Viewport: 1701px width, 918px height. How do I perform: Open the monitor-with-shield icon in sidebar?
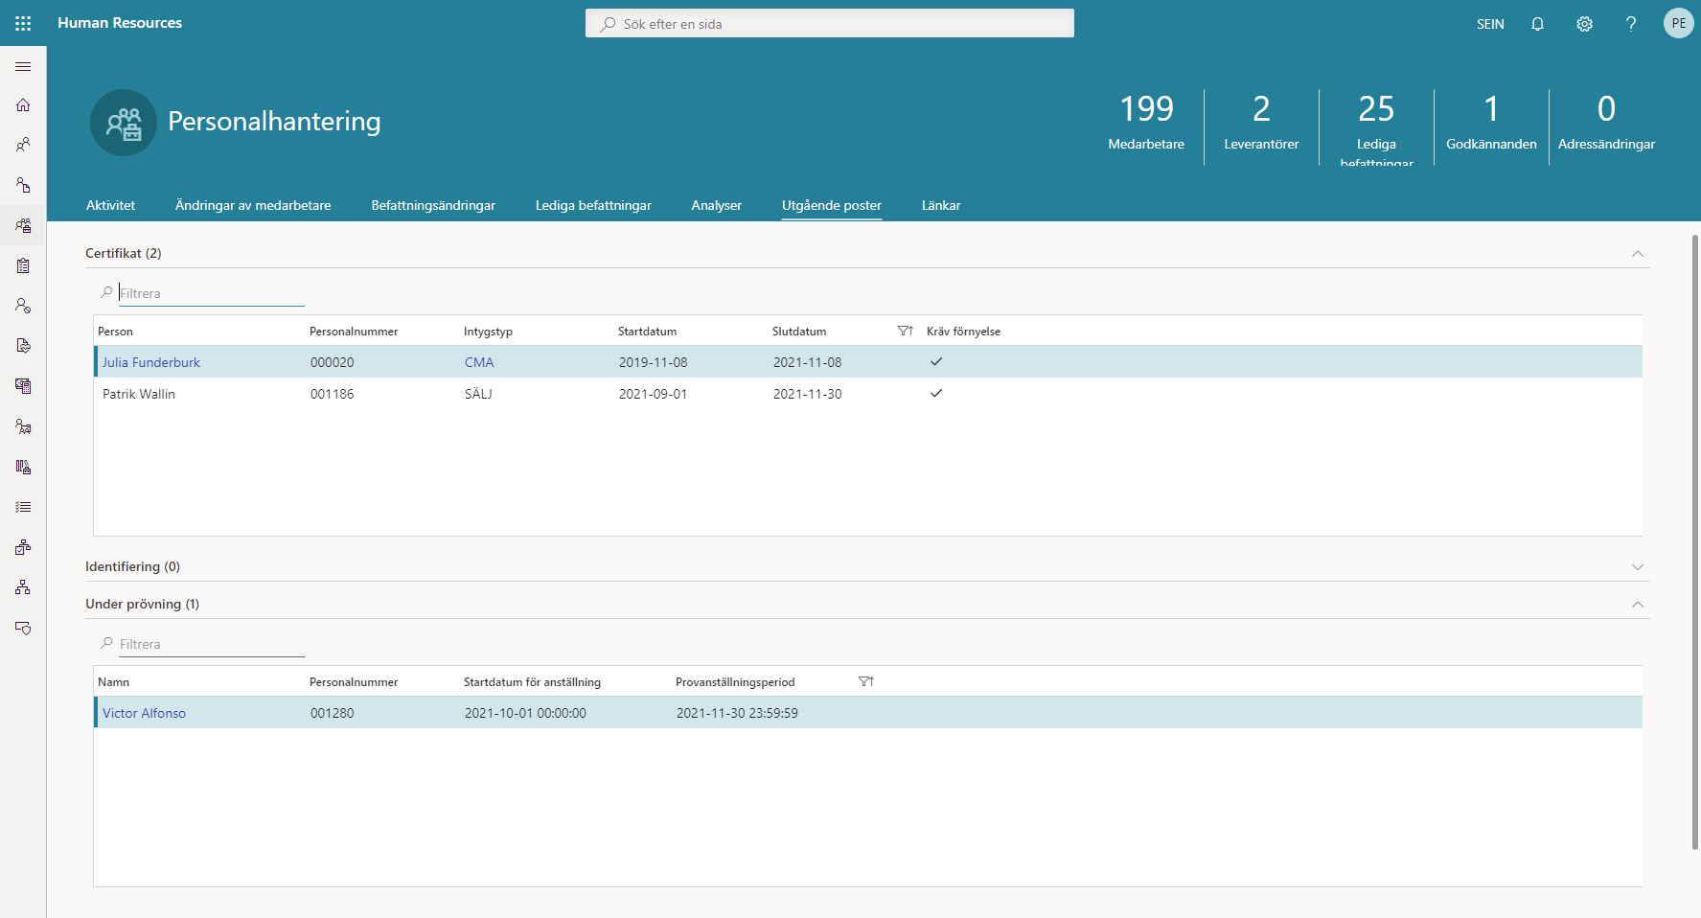[x=23, y=628]
